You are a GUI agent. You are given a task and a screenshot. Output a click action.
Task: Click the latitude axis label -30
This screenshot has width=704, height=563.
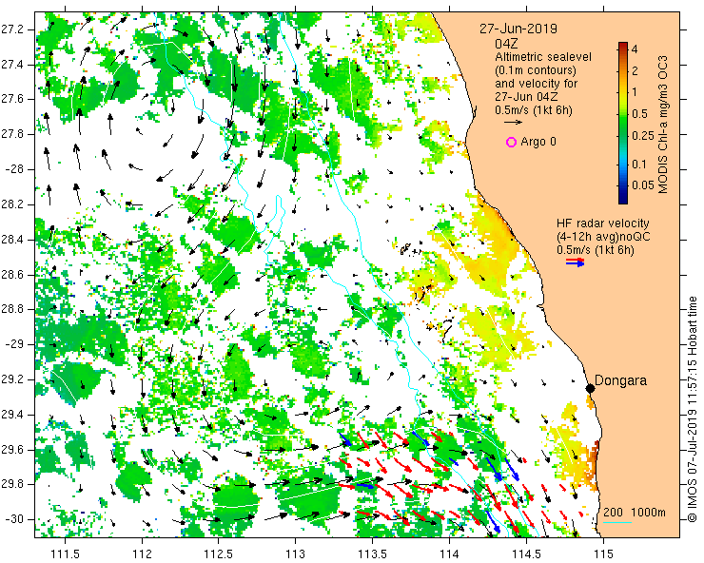[14, 519]
